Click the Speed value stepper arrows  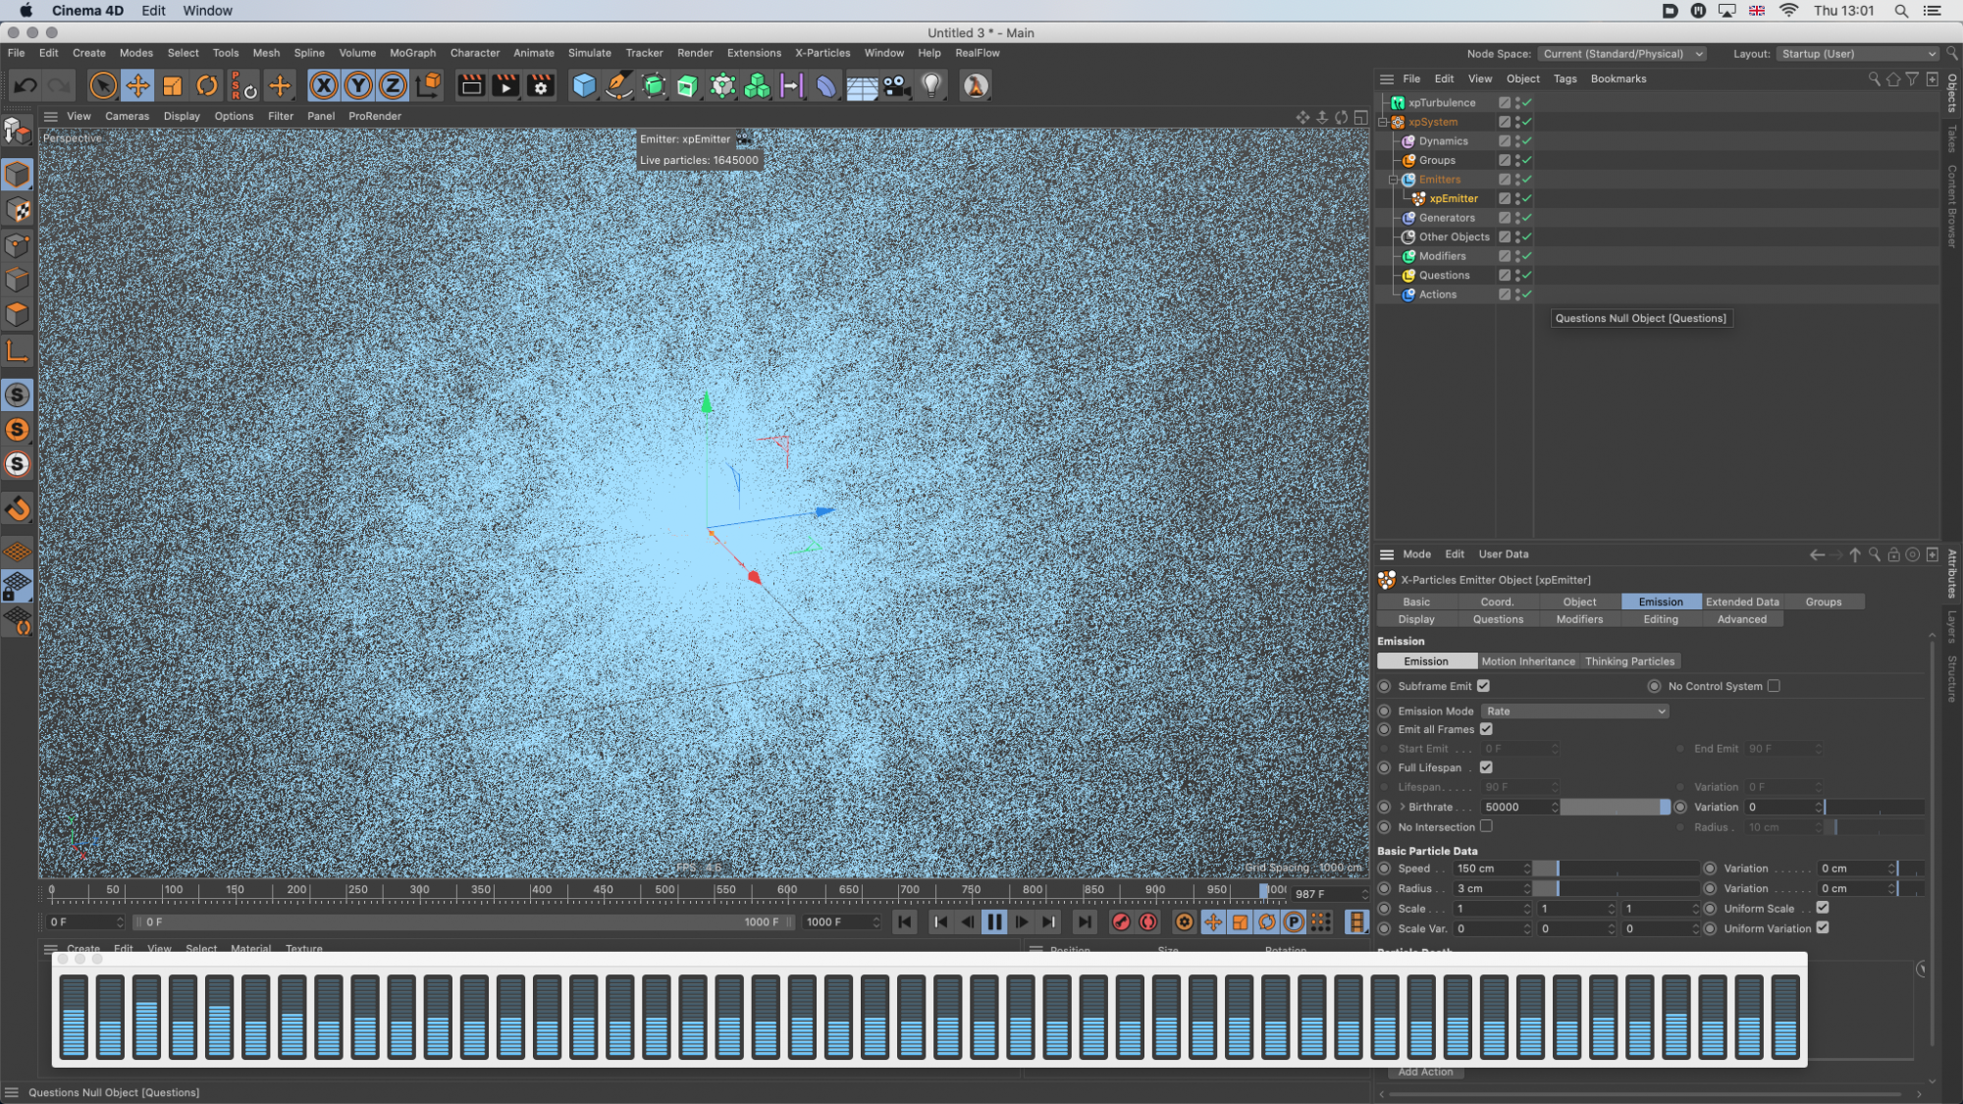click(1527, 868)
